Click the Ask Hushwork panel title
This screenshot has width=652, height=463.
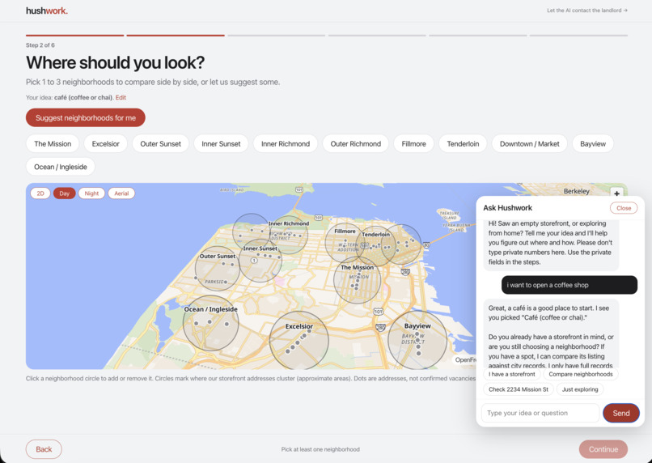[x=507, y=208]
